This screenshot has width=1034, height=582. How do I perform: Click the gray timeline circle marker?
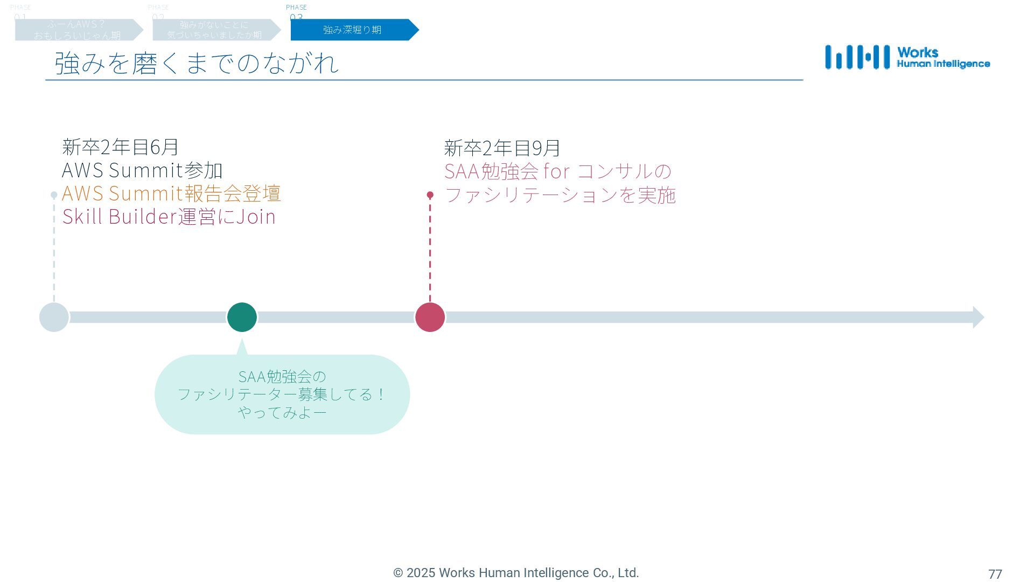click(54, 317)
